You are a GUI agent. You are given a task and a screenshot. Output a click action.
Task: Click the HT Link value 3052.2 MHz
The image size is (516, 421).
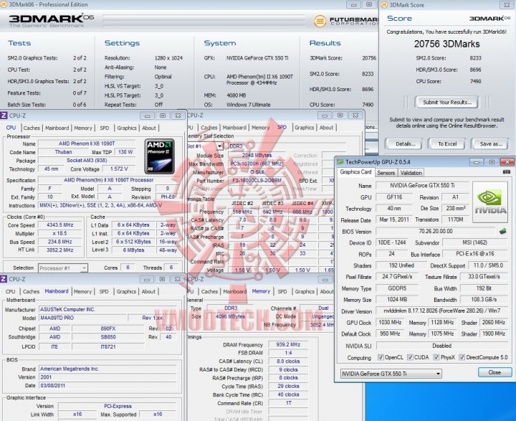coord(60,250)
